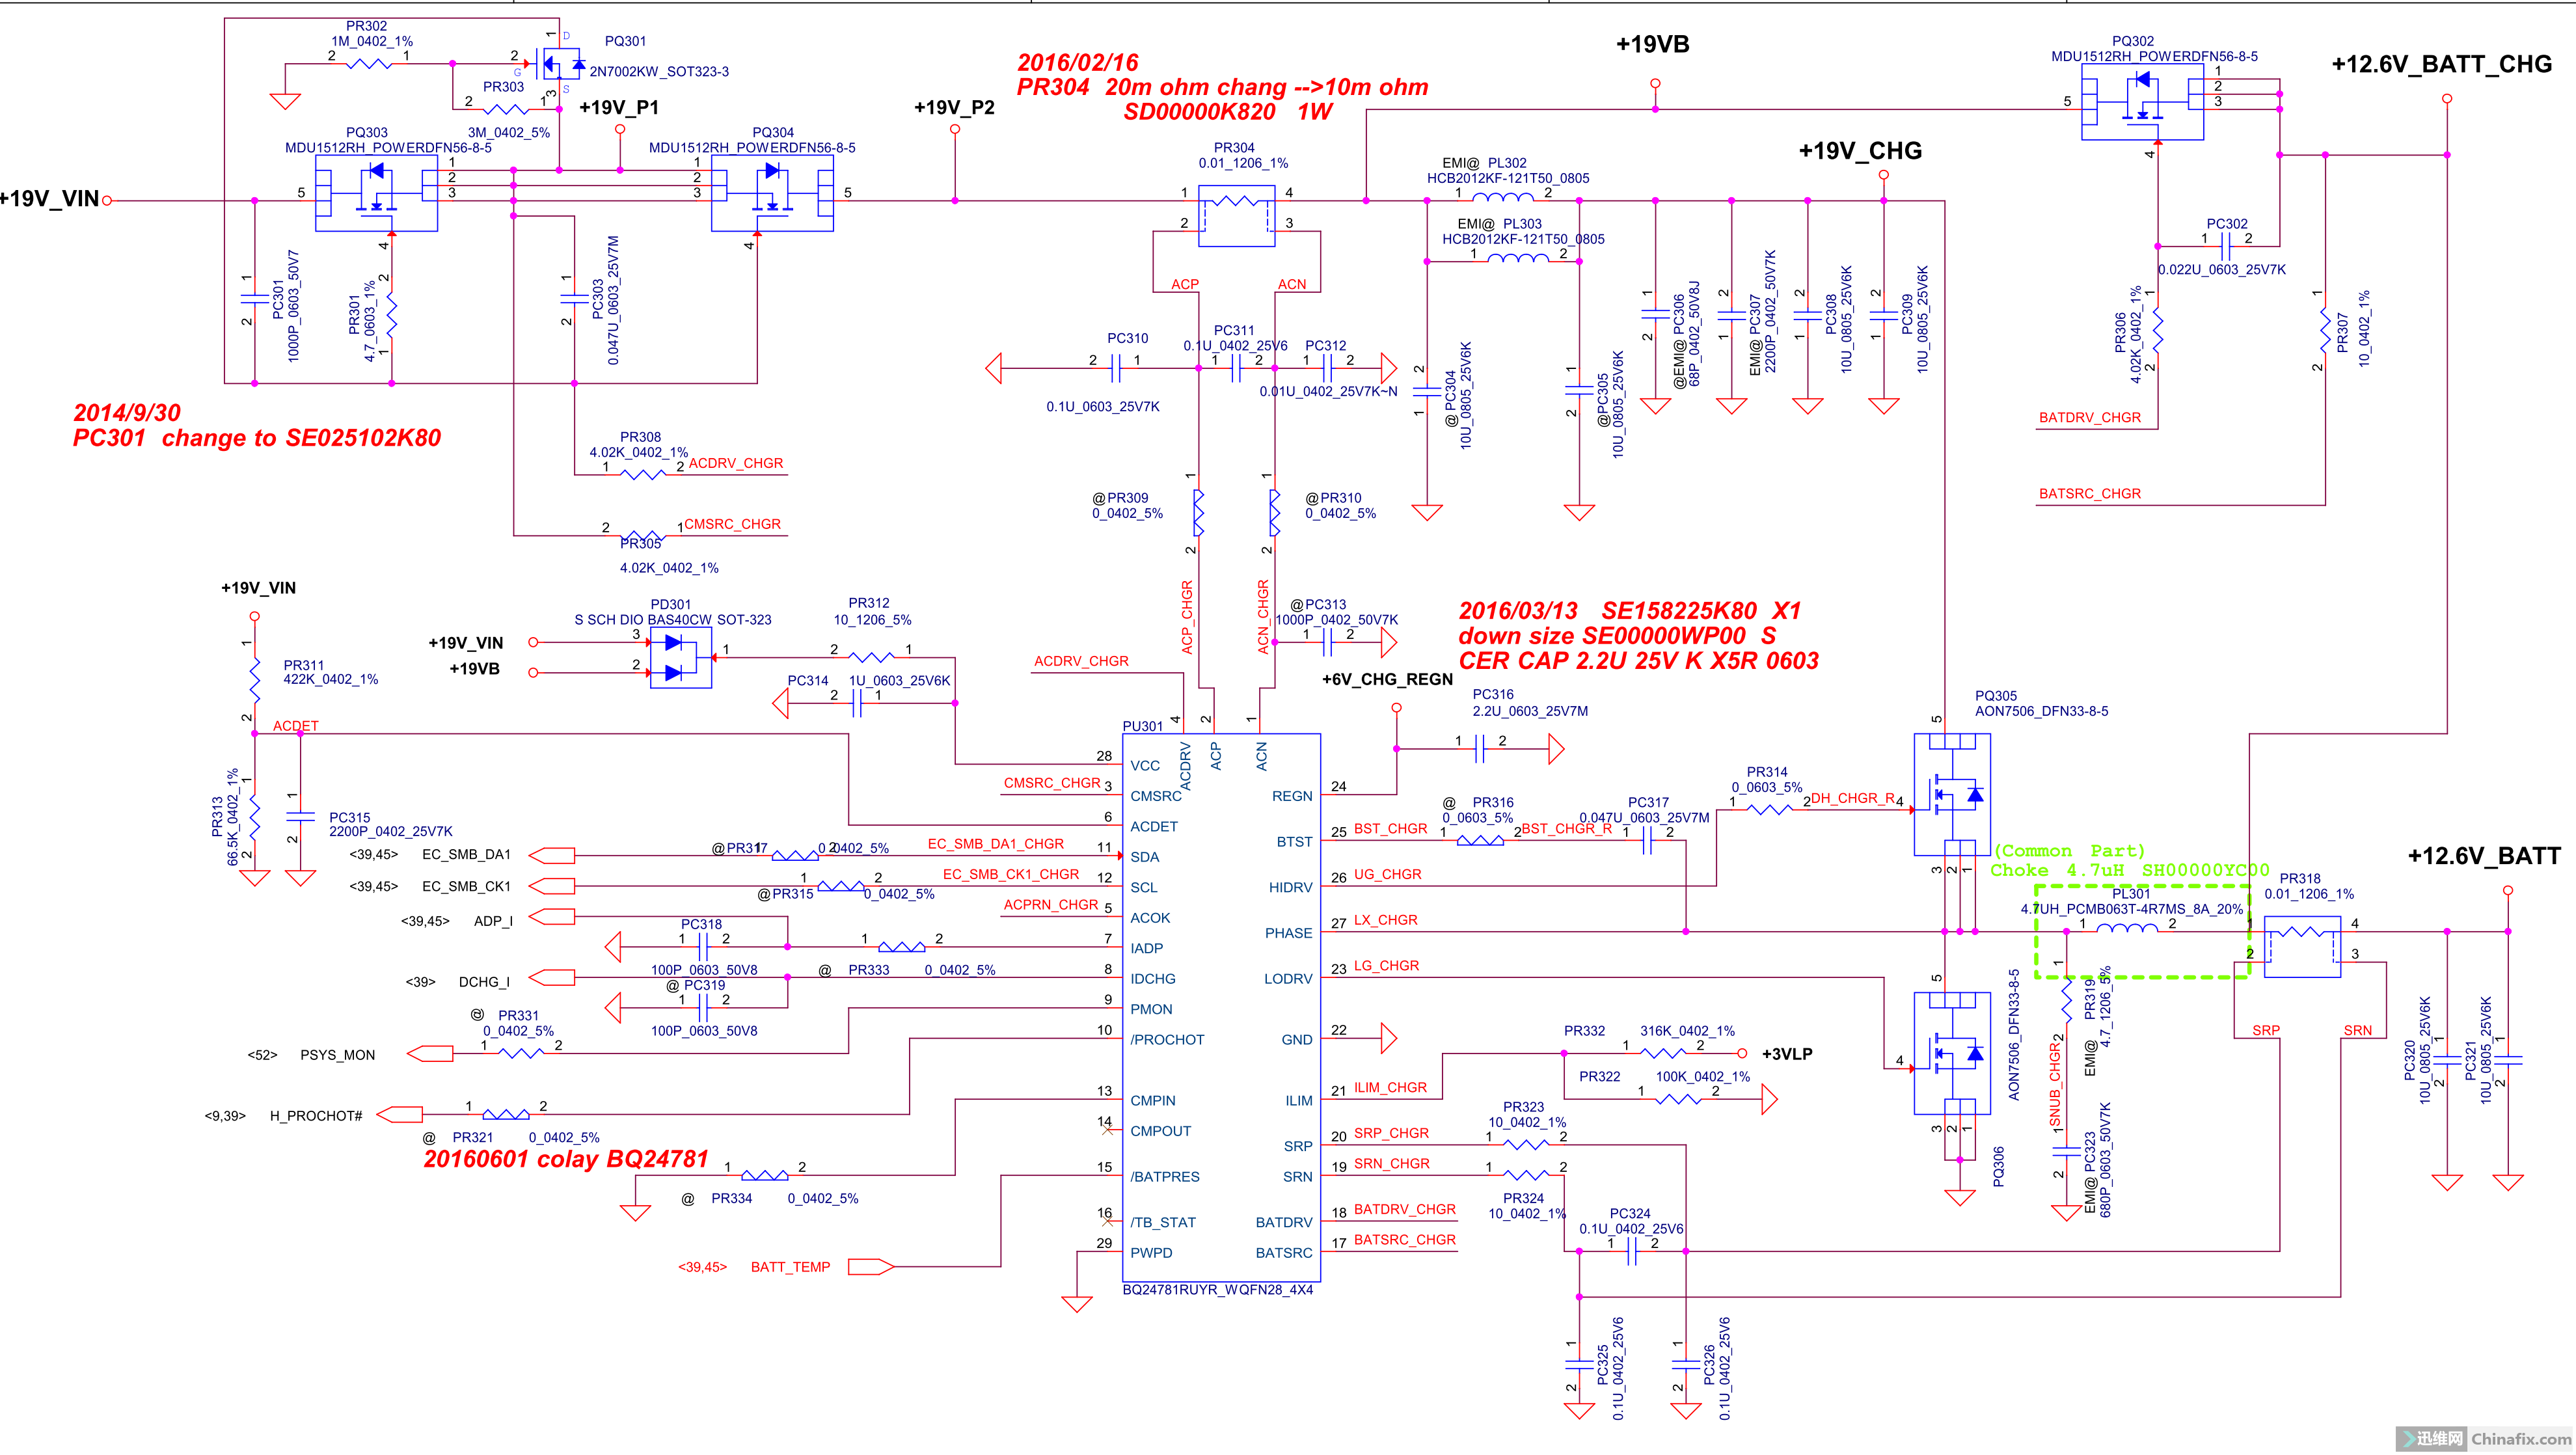The width and height of the screenshot is (2576, 1455).
Task: Select the PL303 EMI inductor symbol
Action: 1518,258
